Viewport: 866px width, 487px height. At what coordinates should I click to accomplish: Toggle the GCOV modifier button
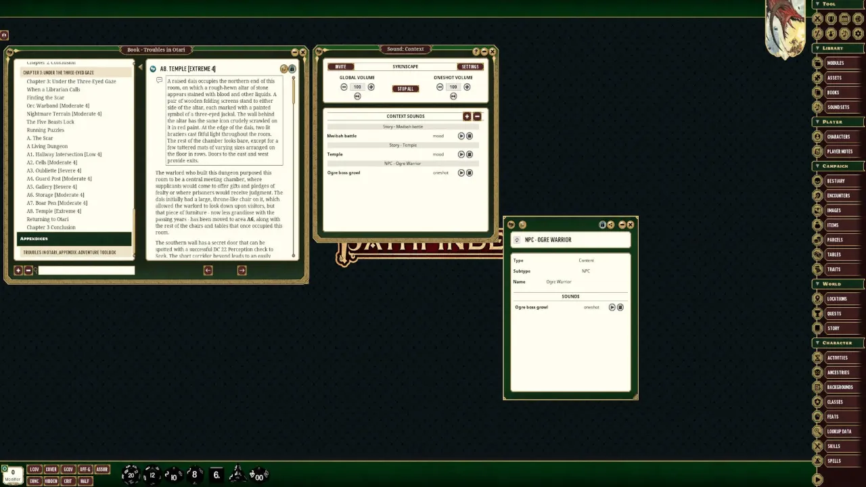click(x=68, y=469)
